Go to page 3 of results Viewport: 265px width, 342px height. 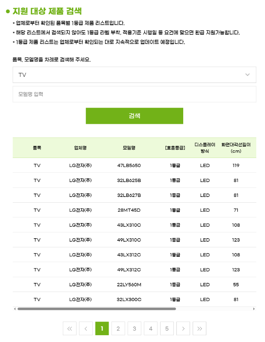(134, 328)
